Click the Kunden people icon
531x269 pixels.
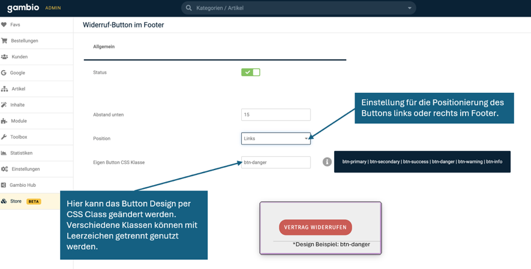4,57
